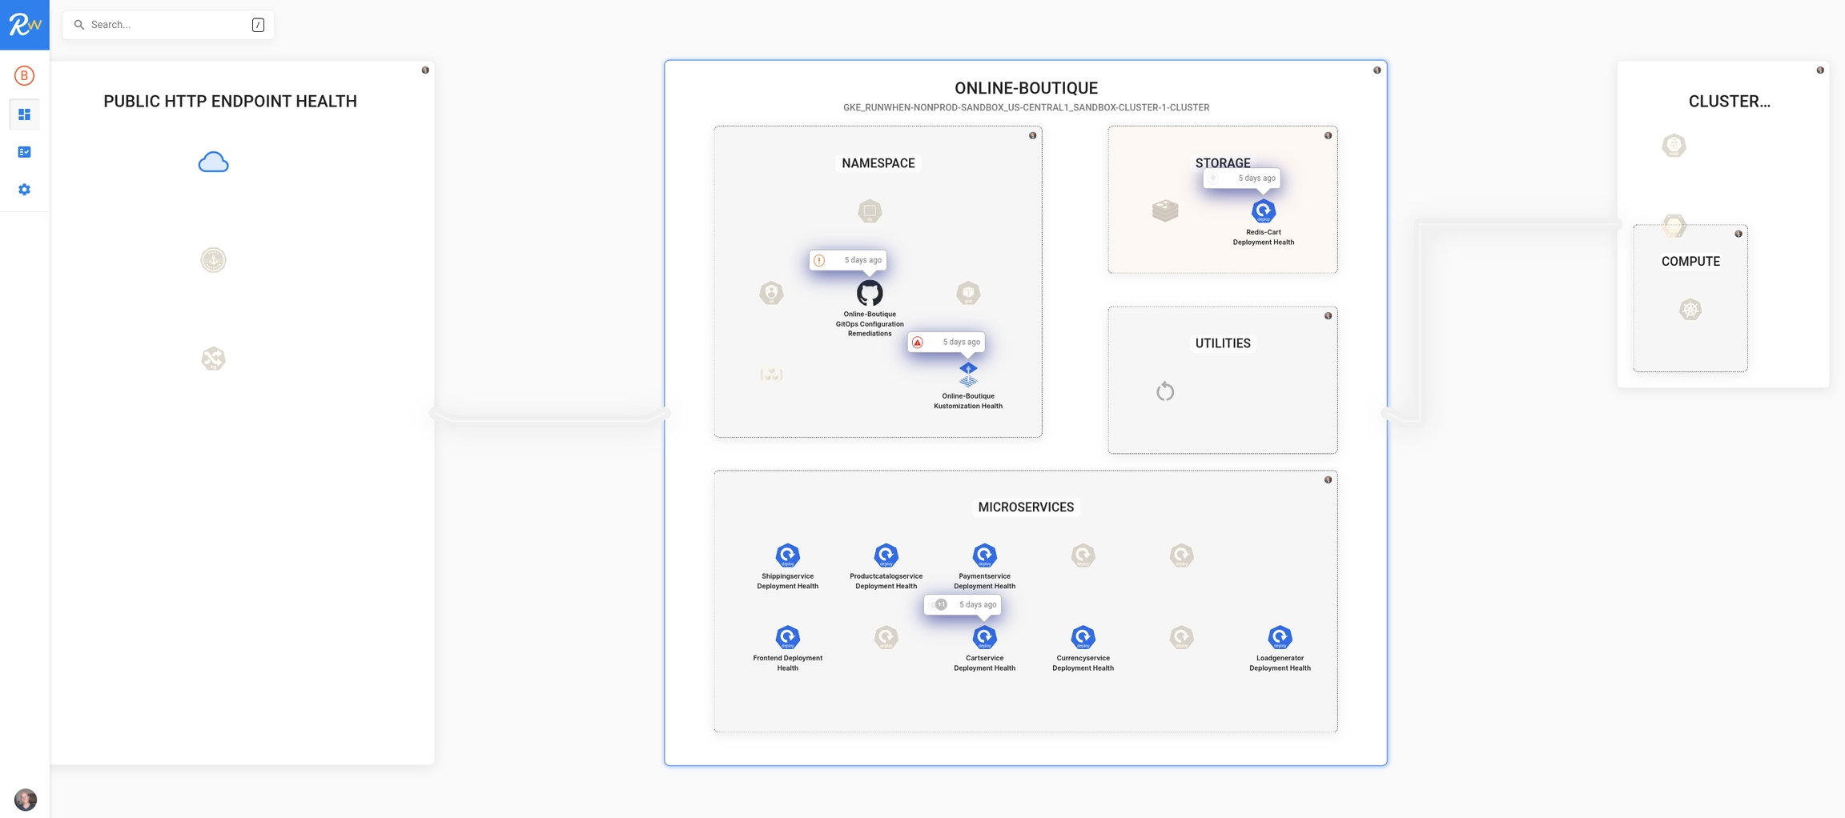Select the Online-Boutique GitOps GitHub icon
1845x818 pixels.
tap(870, 293)
